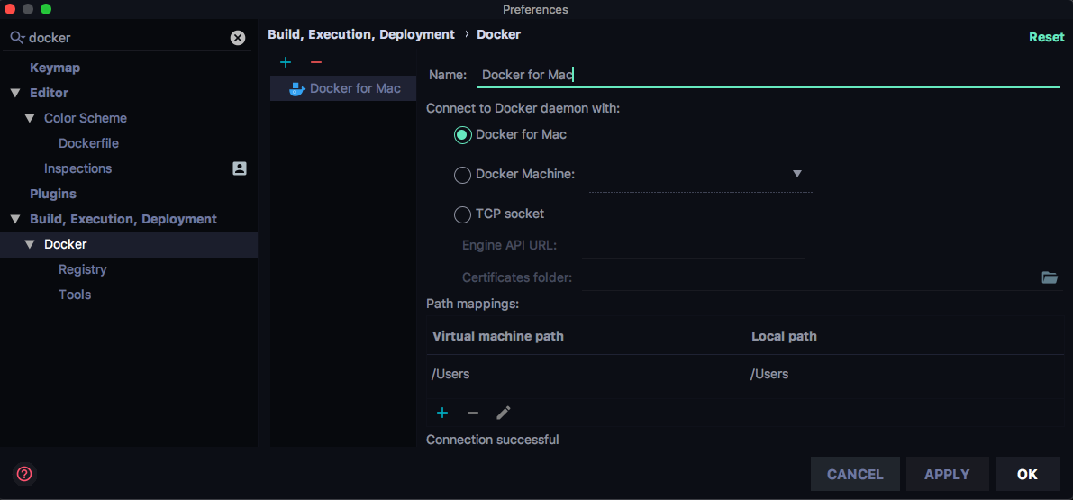Add a new path mapping
This screenshot has width=1073, height=500.
pos(442,413)
